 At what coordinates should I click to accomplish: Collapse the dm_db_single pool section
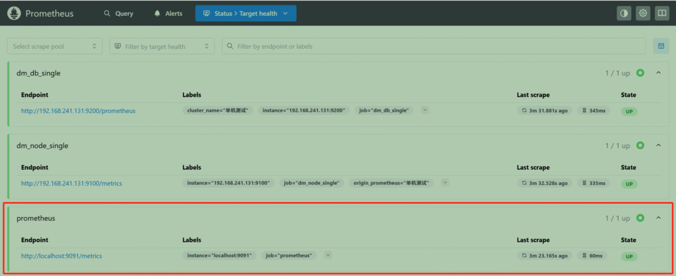click(658, 73)
